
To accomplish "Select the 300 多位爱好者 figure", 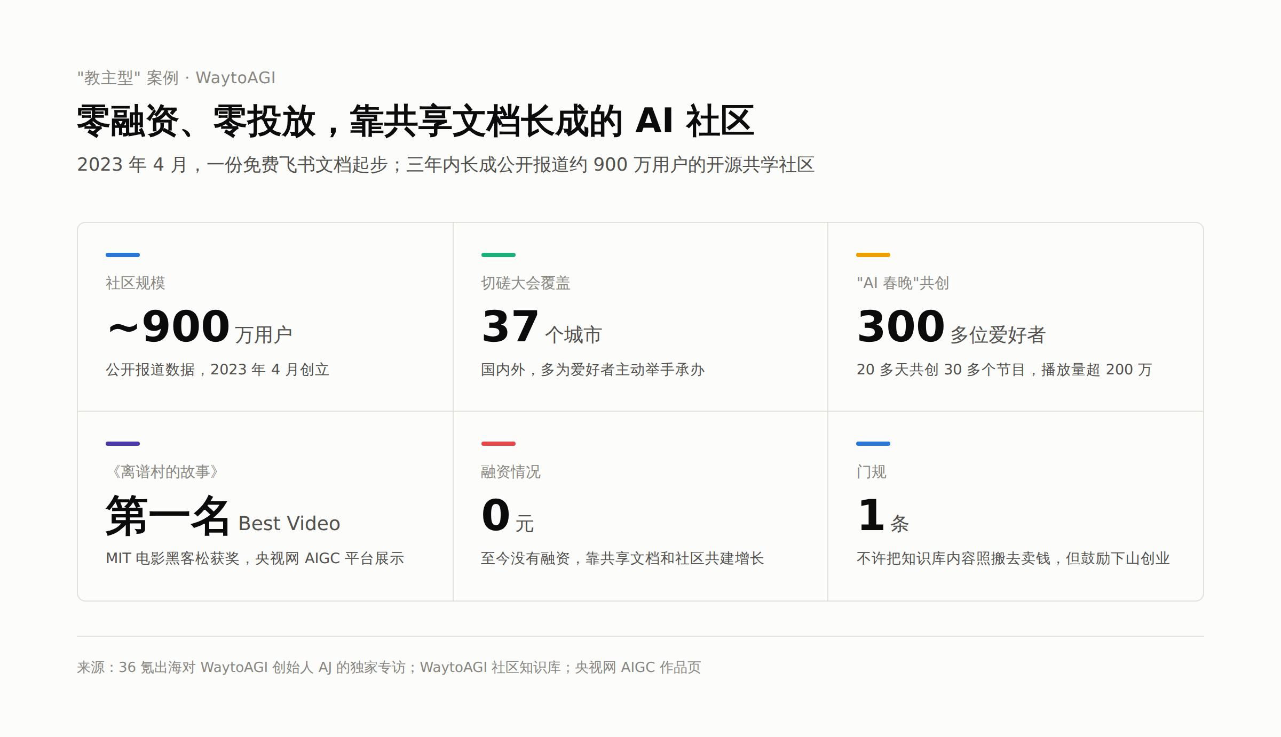I will coord(951,327).
